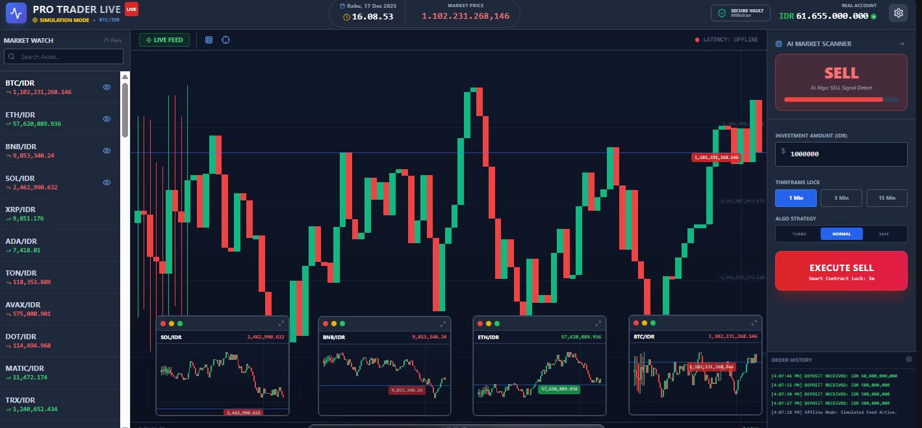Image resolution: width=922 pixels, height=428 pixels.
Task: Select the 15 Min timeframe lock
Action: point(887,198)
